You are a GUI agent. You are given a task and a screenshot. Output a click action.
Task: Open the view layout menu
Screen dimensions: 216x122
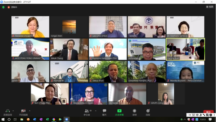coord(209,7)
